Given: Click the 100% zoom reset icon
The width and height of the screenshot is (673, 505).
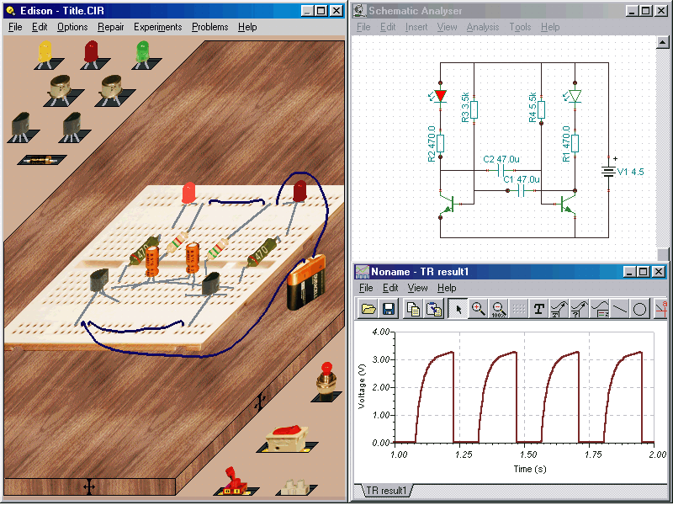Looking at the screenshot, I should 498,309.
